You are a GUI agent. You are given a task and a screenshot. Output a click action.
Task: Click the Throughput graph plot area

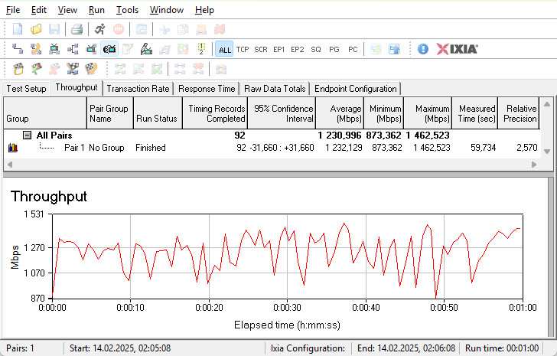click(x=288, y=256)
